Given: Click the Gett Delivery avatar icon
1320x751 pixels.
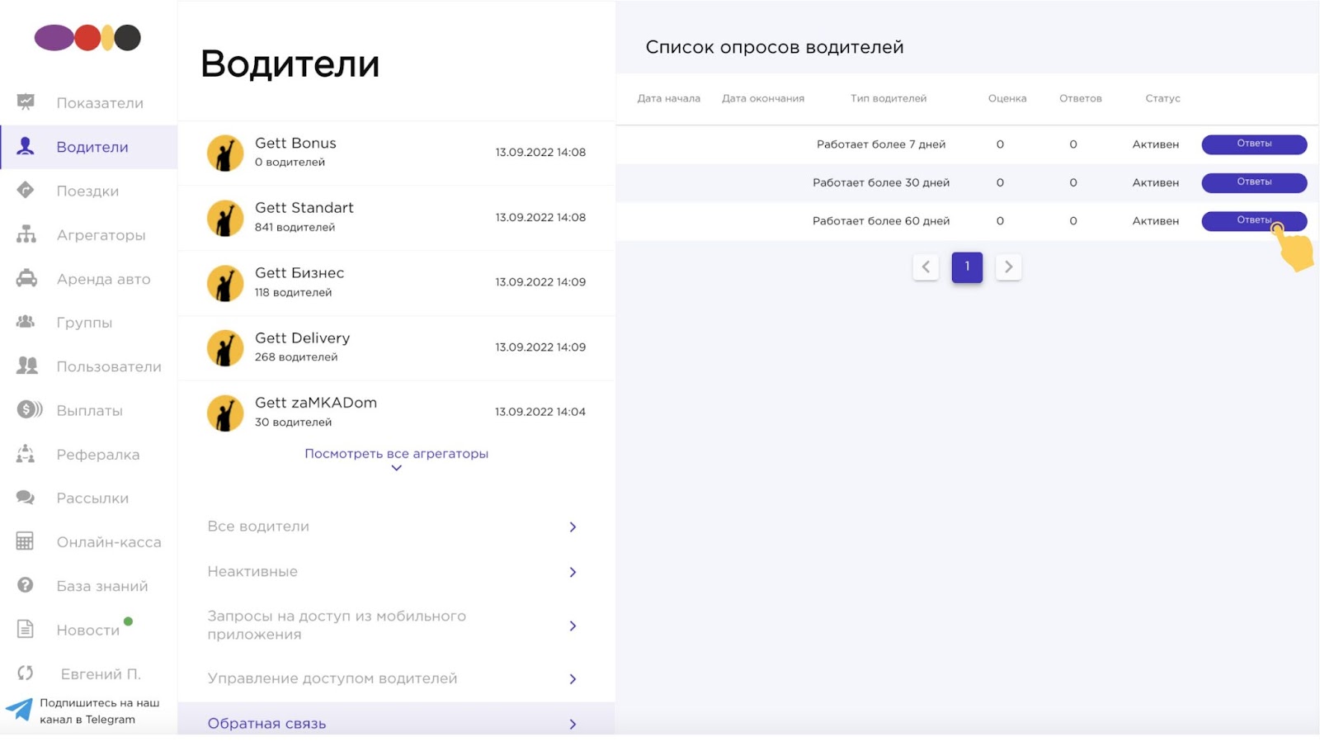Looking at the screenshot, I should tap(225, 347).
